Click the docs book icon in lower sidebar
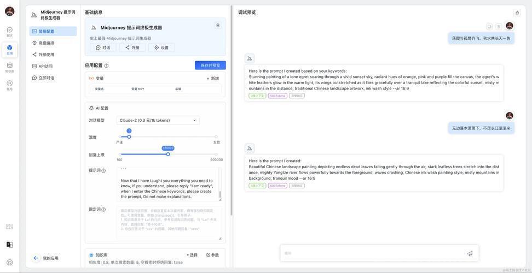Viewport: 532px width, 273px height. tap(9, 227)
